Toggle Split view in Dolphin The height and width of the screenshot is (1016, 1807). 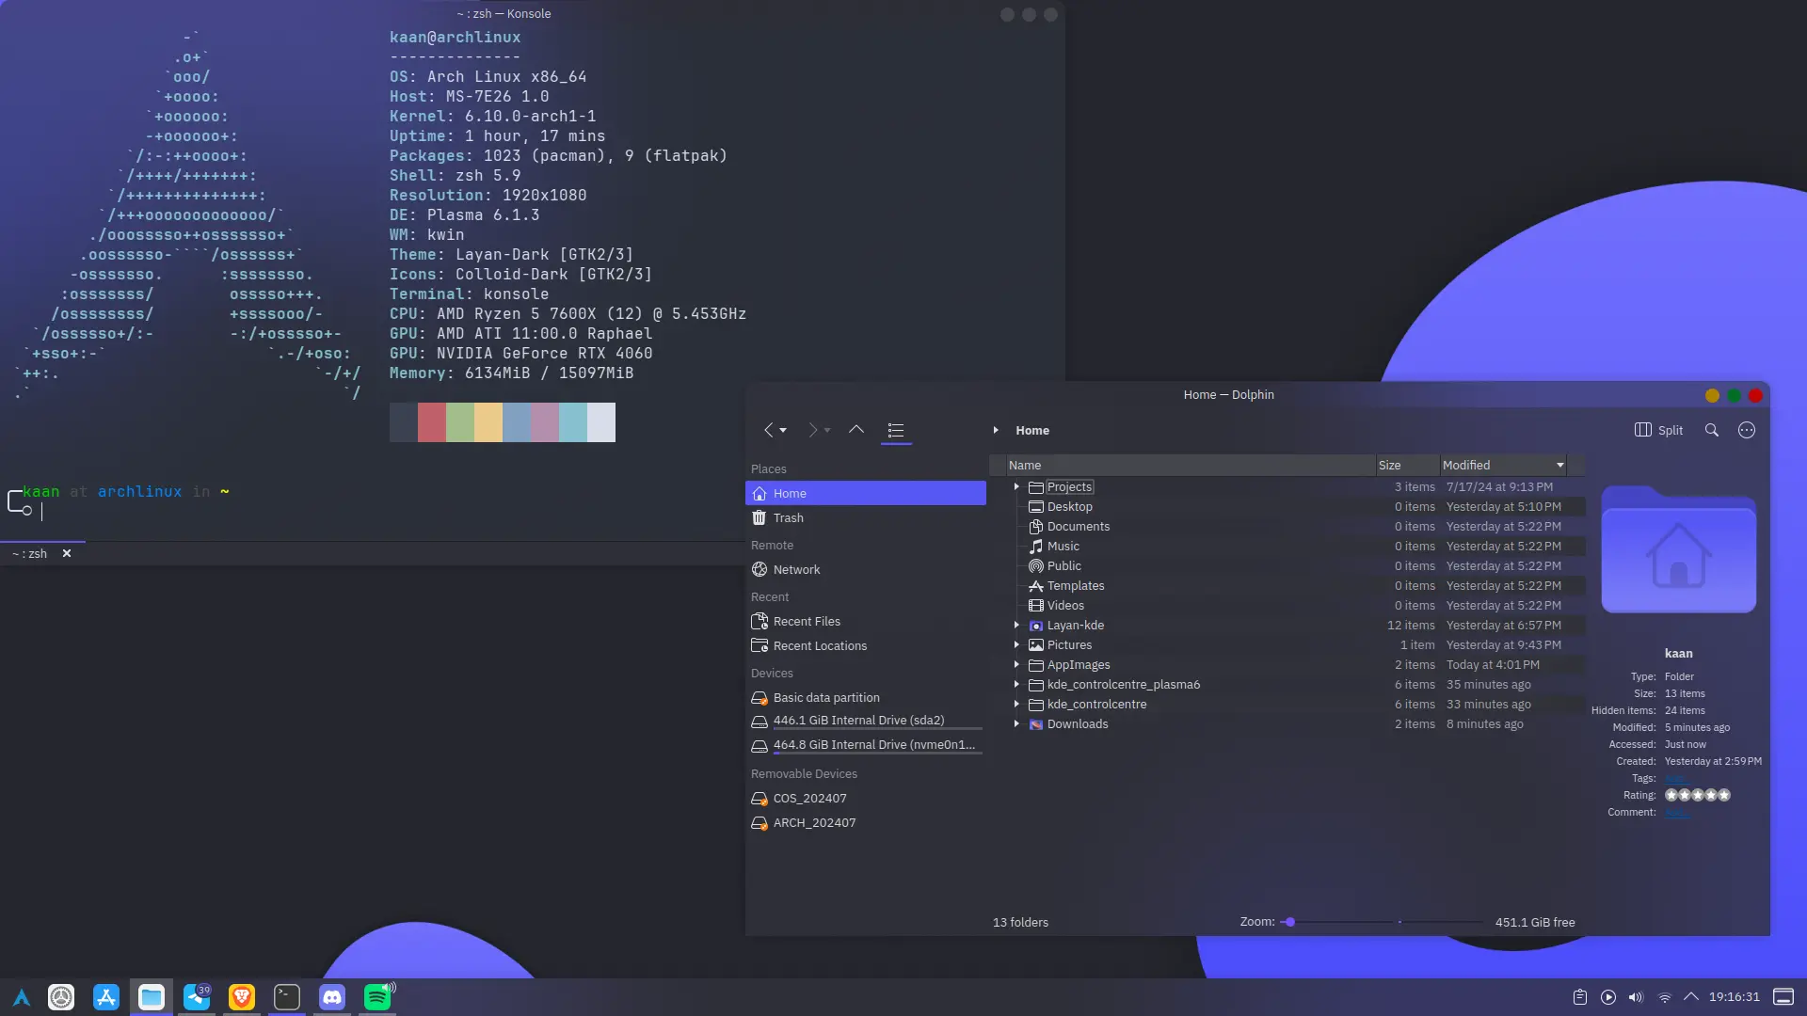(1659, 430)
